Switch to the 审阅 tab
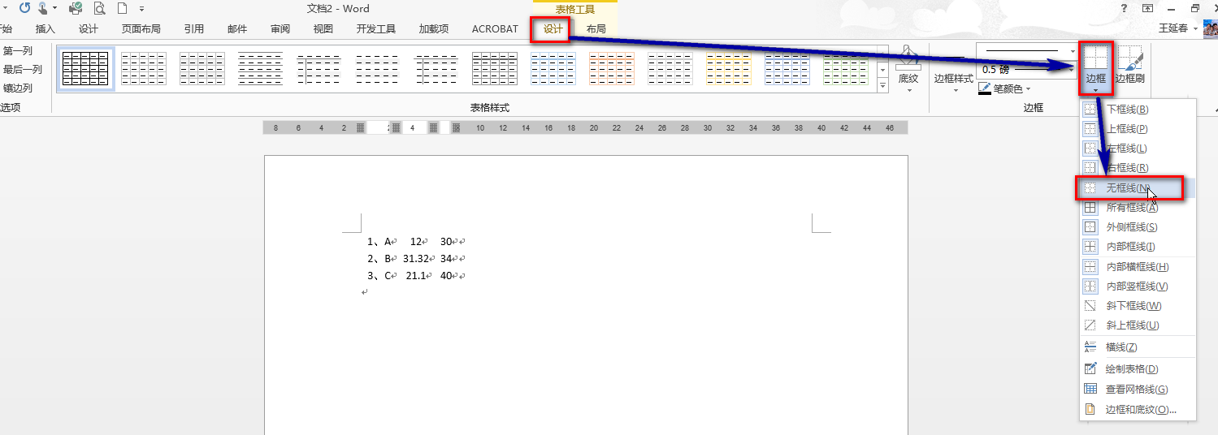 (280, 28)
